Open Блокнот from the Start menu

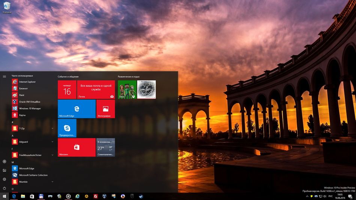click(33, 88)
